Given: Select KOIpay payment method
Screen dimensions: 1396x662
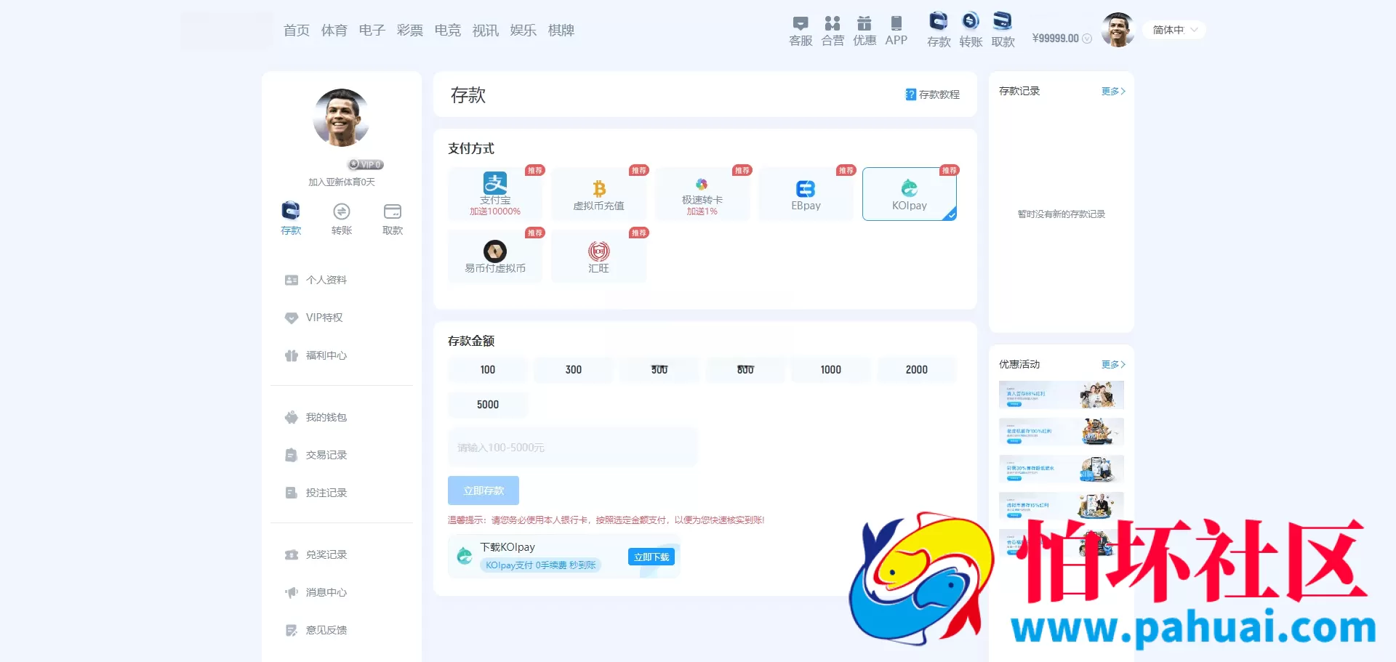Looking at the screenshot, I should [x=910, y=194].
